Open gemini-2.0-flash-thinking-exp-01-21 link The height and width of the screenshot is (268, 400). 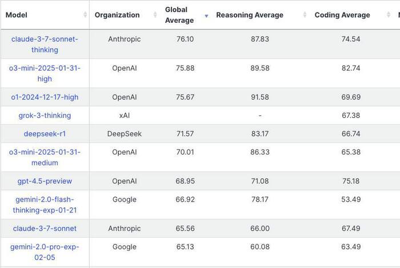tap(45, 205)
